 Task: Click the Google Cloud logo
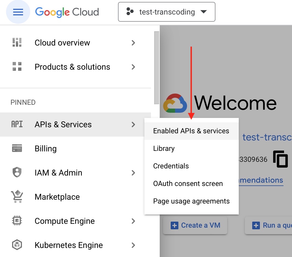pyautogui.click(x=67, y=12)
